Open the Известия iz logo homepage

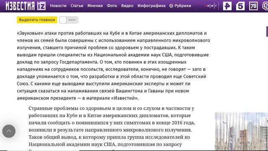pyautogui.click(x=26, y=6)
